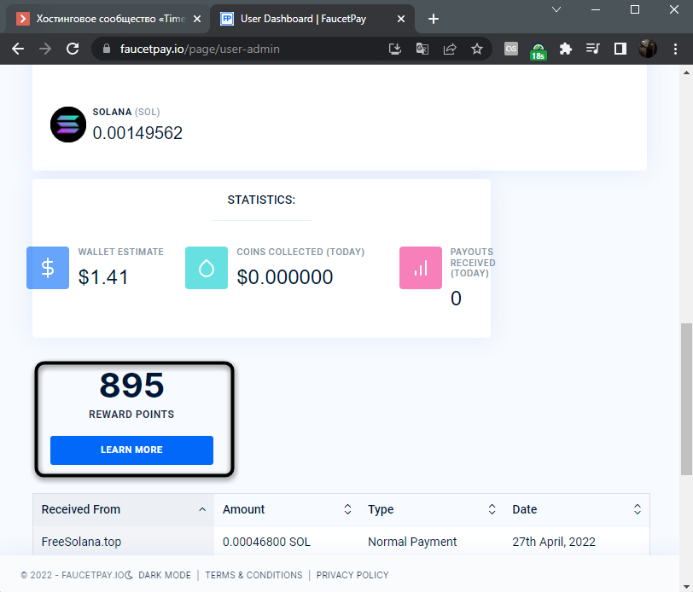Open the Chrome profile avatar
Viewport: 693px width, 592px height.
click(648, 49)
